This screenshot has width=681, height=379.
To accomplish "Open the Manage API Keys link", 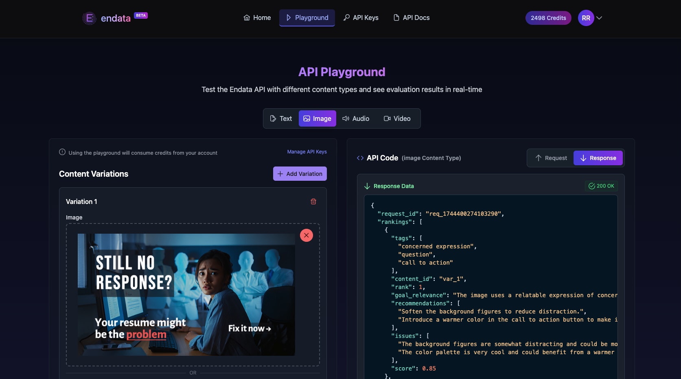I will pyautogui.click(x=307, y=152).
